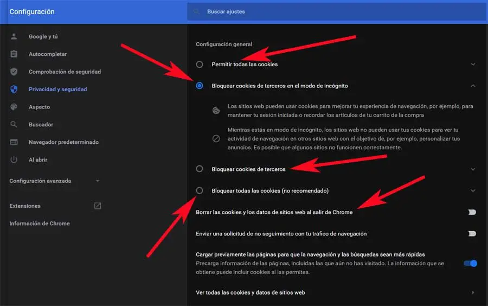The height and width of the screenshot is (306, 488).
Task: Disable the Cargar previamente las páginas toggle
Action: coord(470,263)
